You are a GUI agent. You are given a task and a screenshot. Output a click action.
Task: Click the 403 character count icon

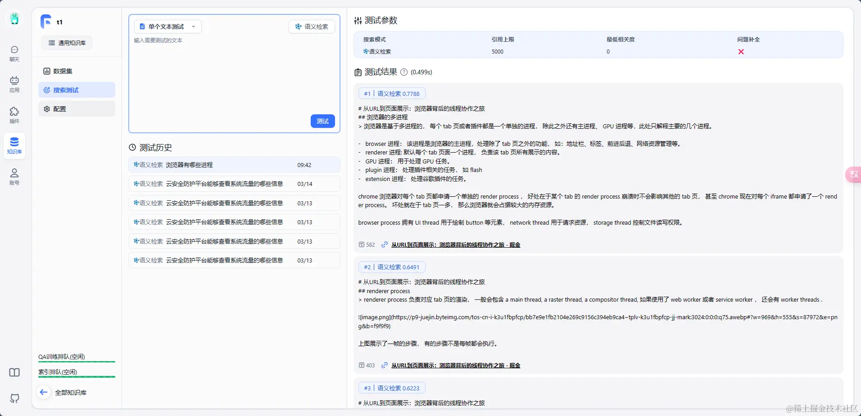tap(362, 365)
